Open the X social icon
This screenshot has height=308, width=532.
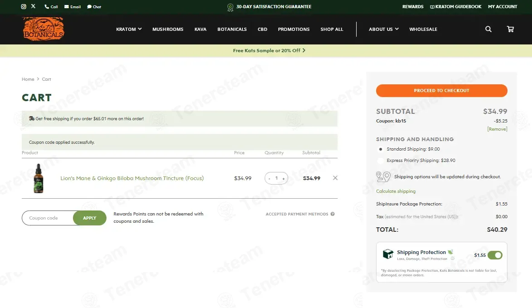[x=33, y=6]
